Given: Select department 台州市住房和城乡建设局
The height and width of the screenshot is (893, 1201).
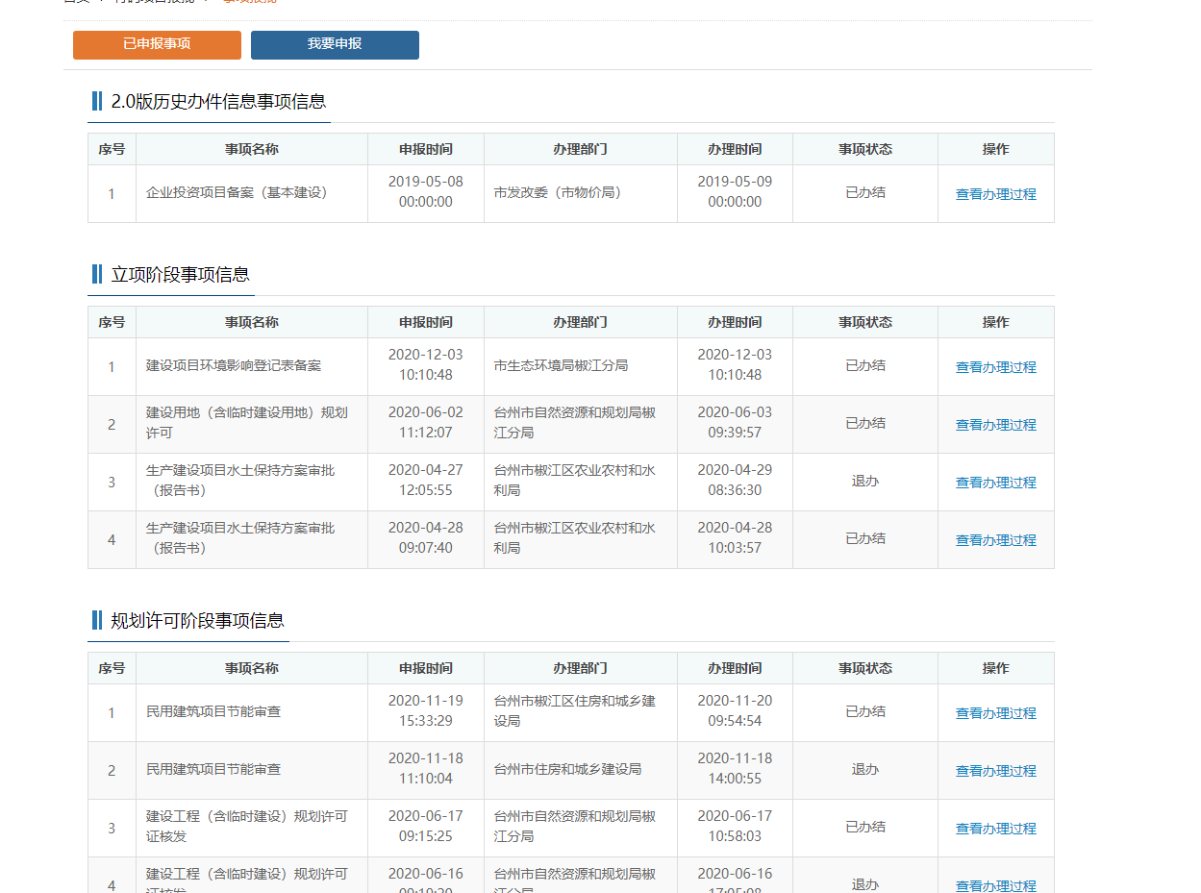Looking at the screenshot, I should coord(567,769).
